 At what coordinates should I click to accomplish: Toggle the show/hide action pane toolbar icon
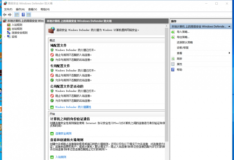29,15
